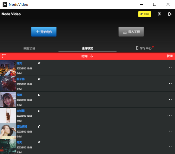Open the 学习中心 tab

pyautogui.click(x=145, y=48)
